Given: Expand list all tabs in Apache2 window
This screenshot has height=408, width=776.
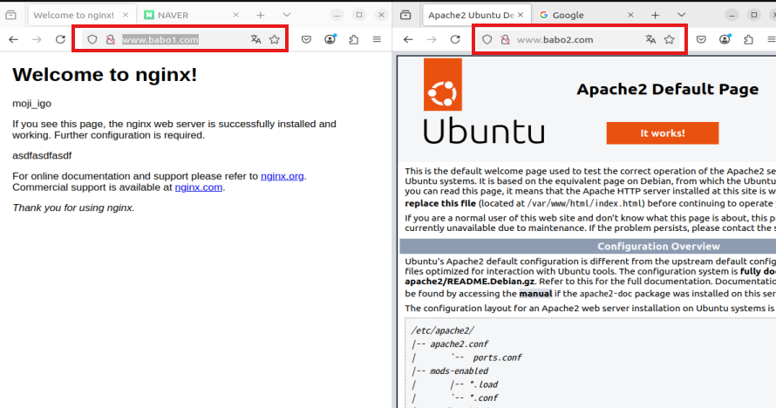Looking at the screenshot, I should 681,15.
